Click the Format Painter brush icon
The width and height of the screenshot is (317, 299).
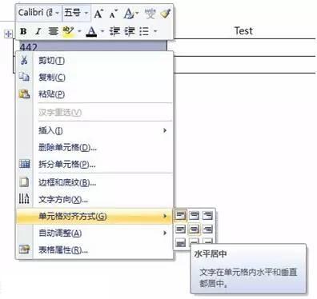pyautogui.click(x=166, y=14)
